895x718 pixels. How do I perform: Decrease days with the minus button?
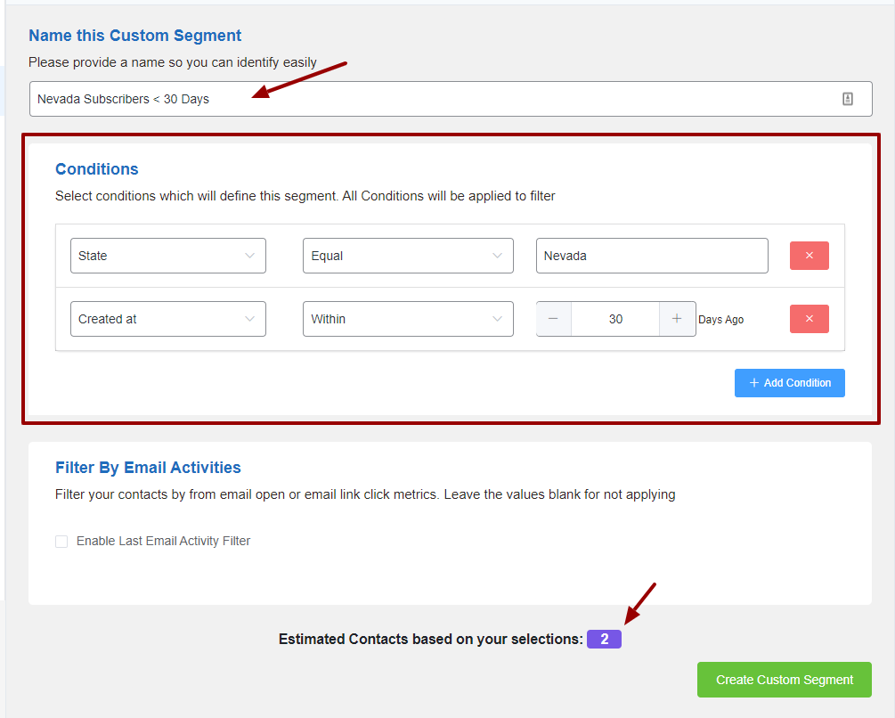point(553,319)
